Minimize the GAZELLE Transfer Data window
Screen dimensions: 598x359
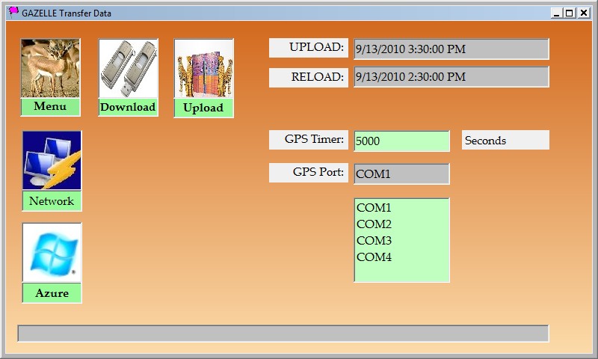pyautogui.click(x=556, y=13)
